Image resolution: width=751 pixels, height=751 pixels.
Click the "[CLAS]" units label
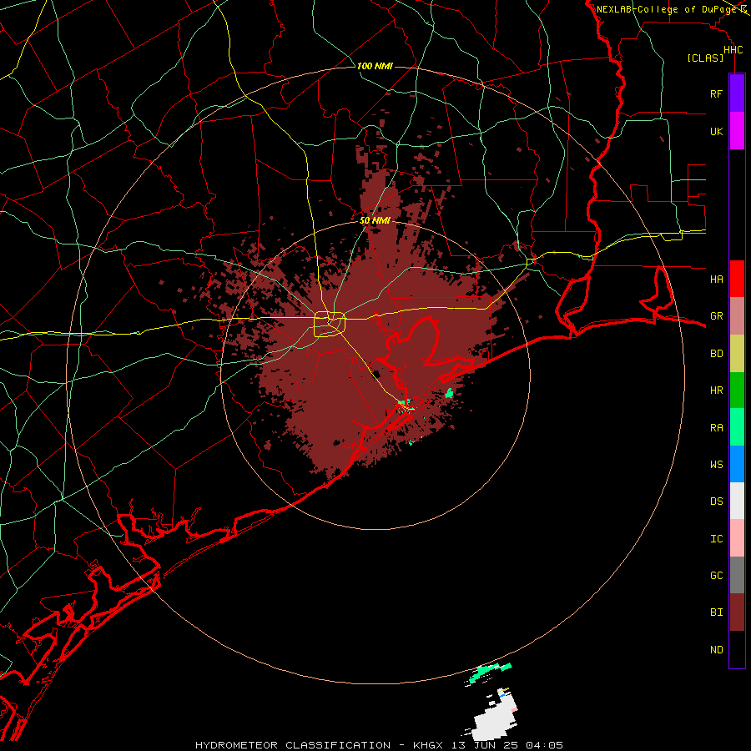click(x=705, y=58)
